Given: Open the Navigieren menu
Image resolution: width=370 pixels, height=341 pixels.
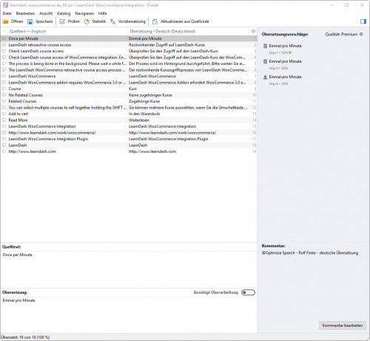Looking at the screenshot, I should (84, 13).
